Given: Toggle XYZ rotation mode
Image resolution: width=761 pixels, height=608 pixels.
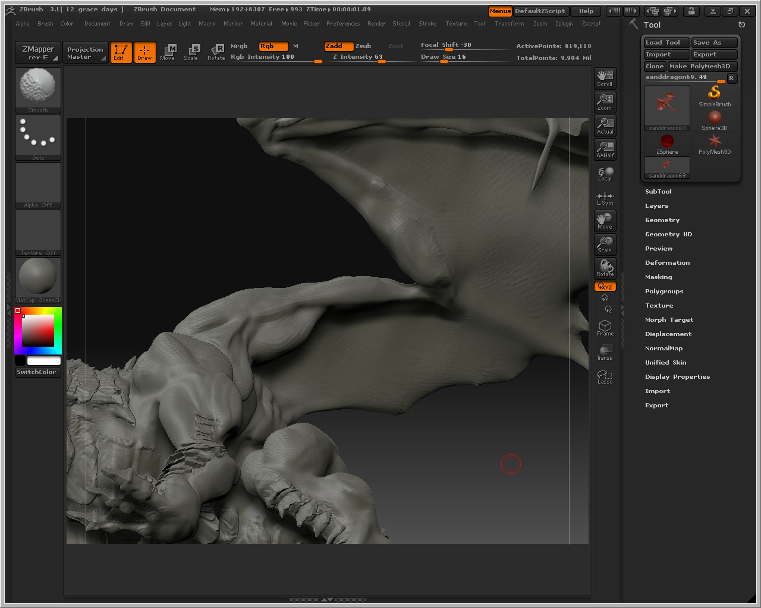Looking at the screenshot, I should 605,286.
